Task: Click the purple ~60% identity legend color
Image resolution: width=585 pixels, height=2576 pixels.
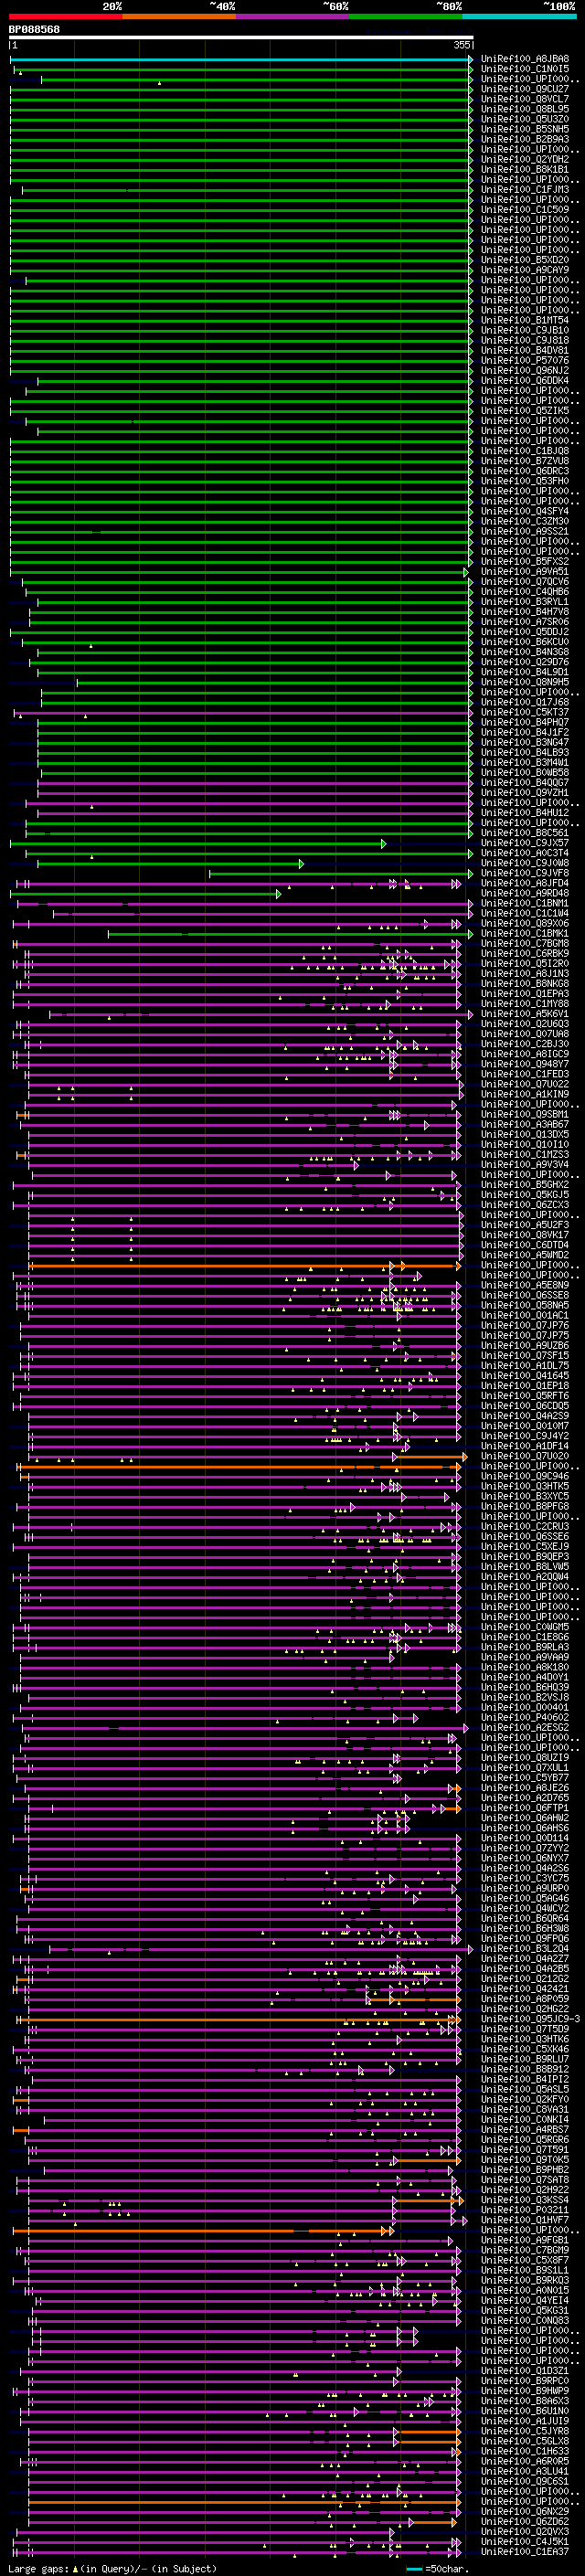Action: (x=293, y=17)
